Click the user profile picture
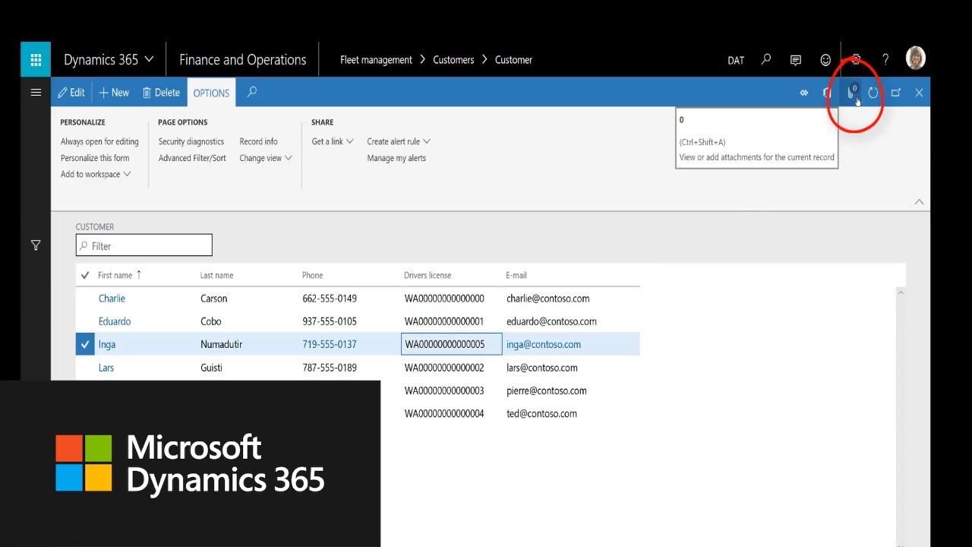This screenshot has height=547, width=972. [916, 58]
